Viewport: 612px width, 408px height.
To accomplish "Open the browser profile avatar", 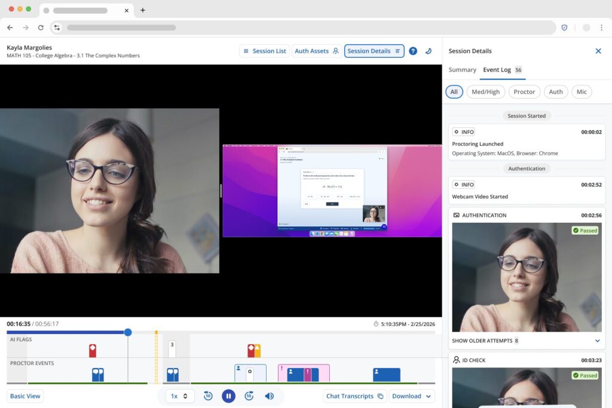I will 586,27.
